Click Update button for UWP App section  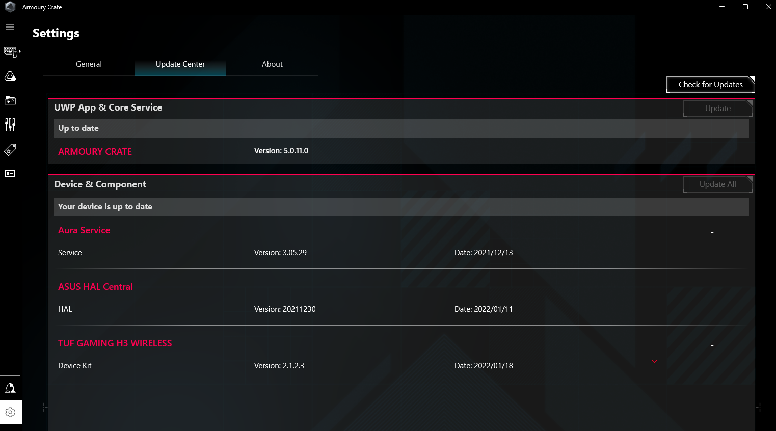[x=718, y=109]
